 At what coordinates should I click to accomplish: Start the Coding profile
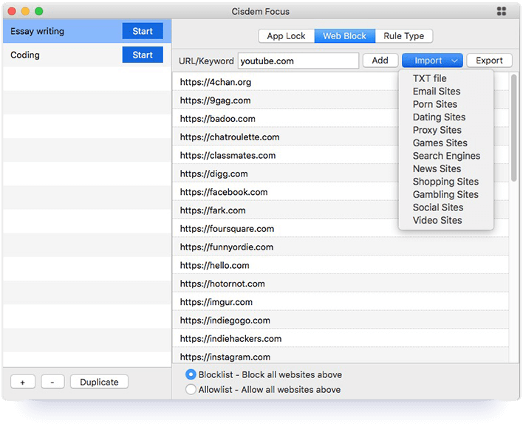click(x=143, y=55)
